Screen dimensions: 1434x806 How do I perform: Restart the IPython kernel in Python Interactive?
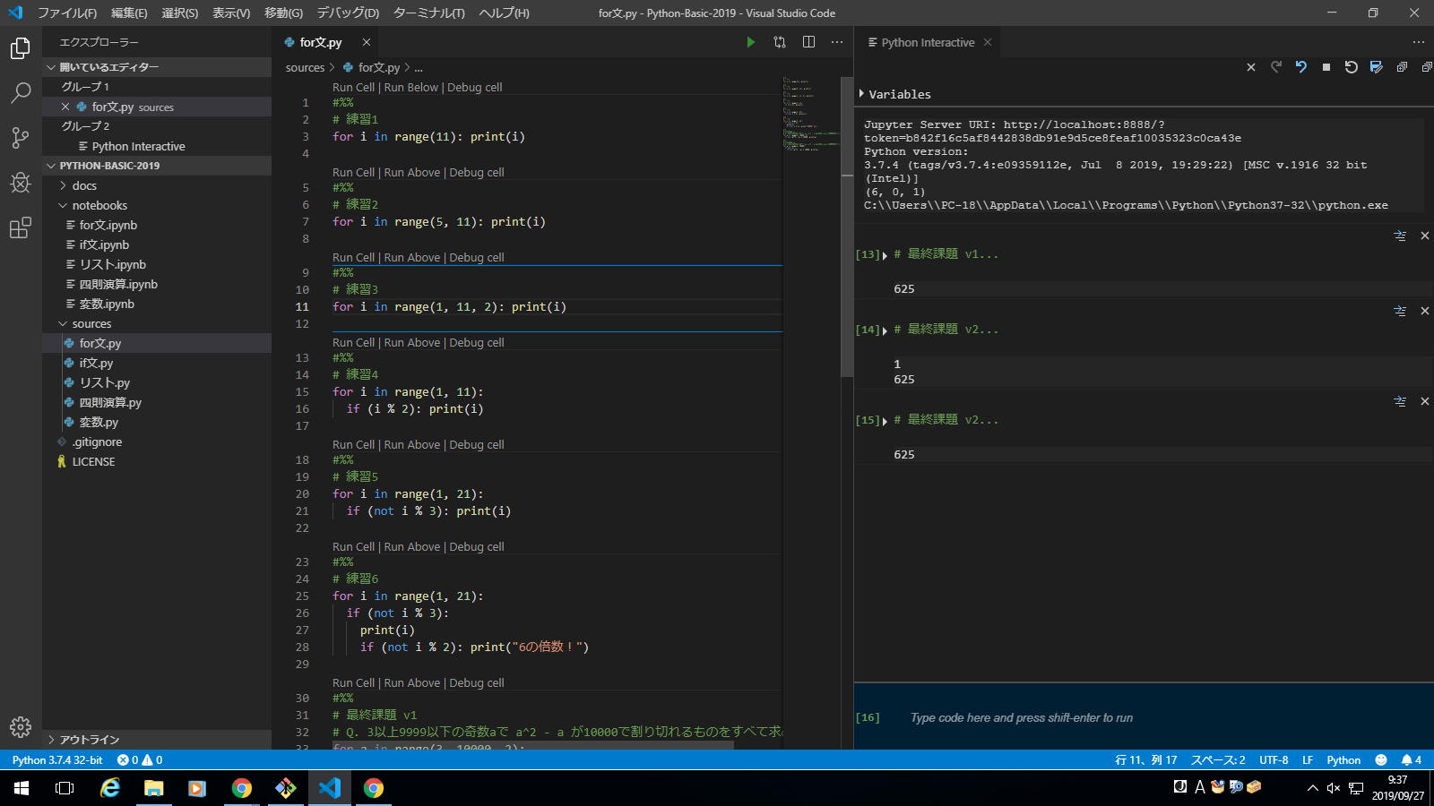click(1351, 67)
